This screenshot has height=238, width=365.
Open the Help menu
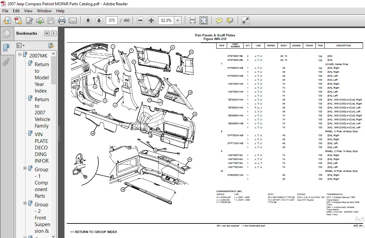point(60,11)
